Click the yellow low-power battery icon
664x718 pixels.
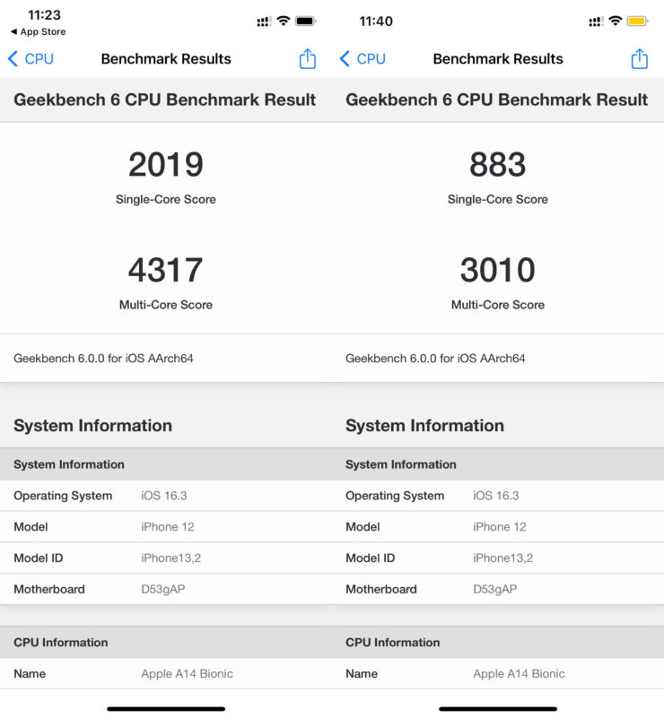point(637,21)
